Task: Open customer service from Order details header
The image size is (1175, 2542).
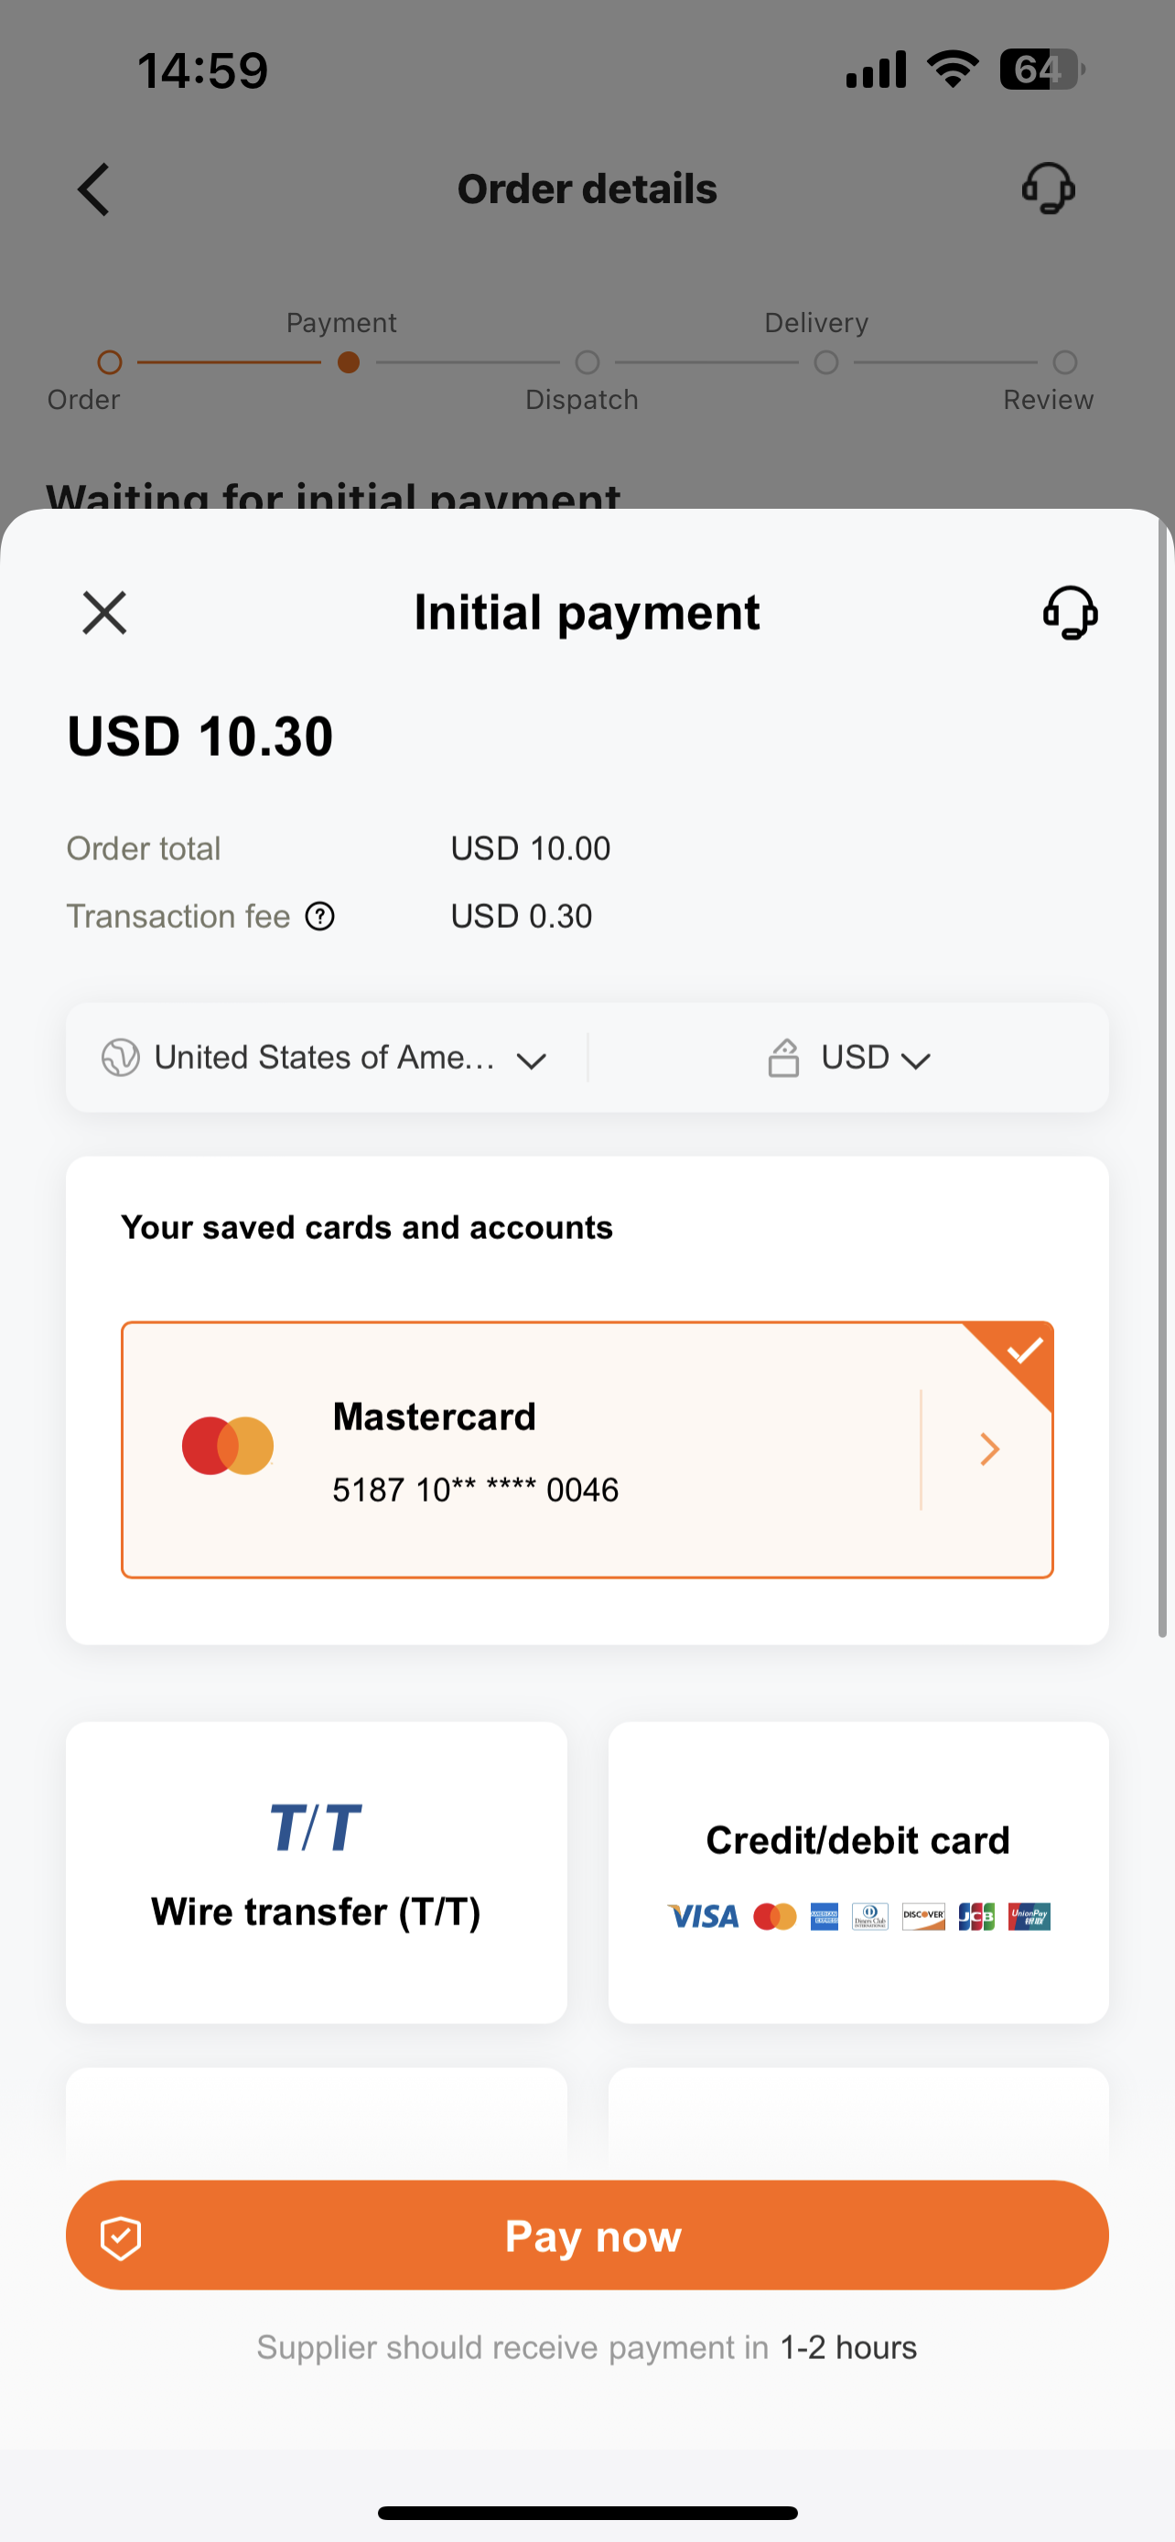Action: click(1048, 188)
